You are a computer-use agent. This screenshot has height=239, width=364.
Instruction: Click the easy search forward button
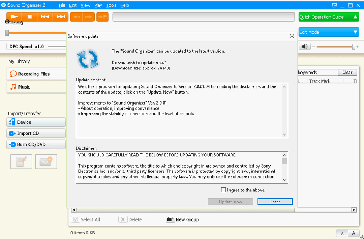click(x=89, y=17)
